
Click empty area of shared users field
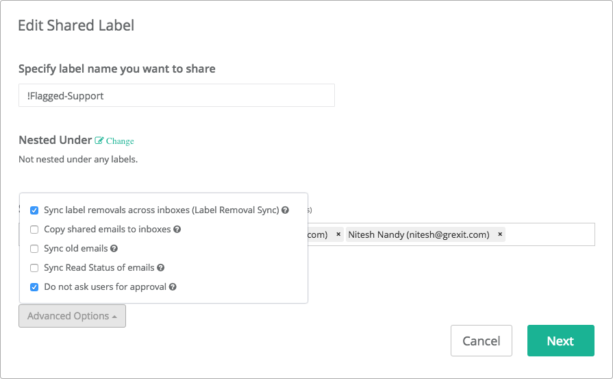click(549, 234)
